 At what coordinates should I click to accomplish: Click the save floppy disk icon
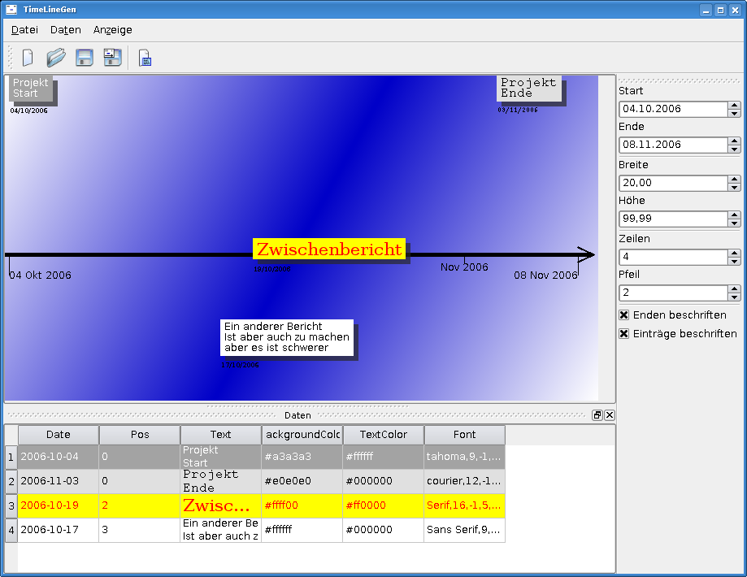pos(84,58)
